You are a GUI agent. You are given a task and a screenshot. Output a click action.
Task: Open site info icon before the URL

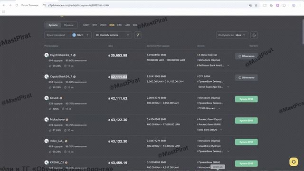tap(44, 5)
